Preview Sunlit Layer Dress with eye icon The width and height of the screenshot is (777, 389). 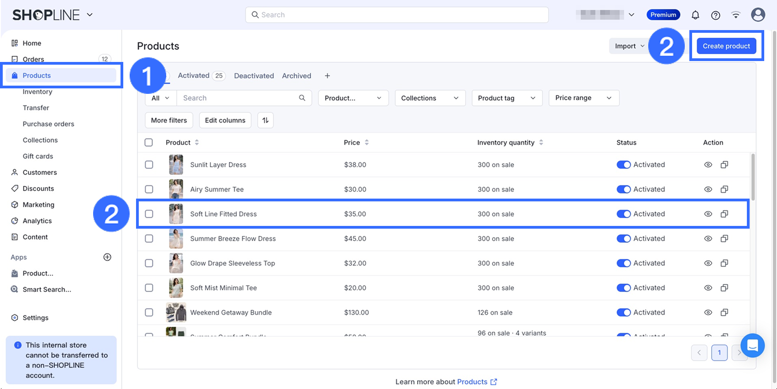tap(708, 165)
